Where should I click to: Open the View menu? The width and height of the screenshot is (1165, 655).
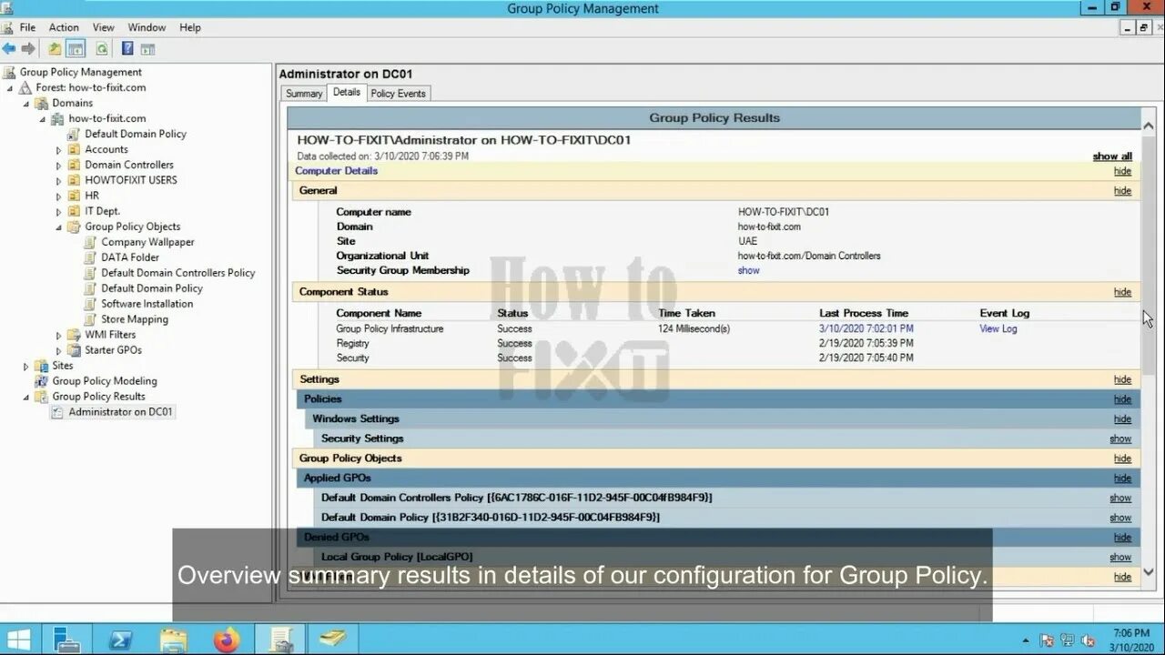pos(103,27)
